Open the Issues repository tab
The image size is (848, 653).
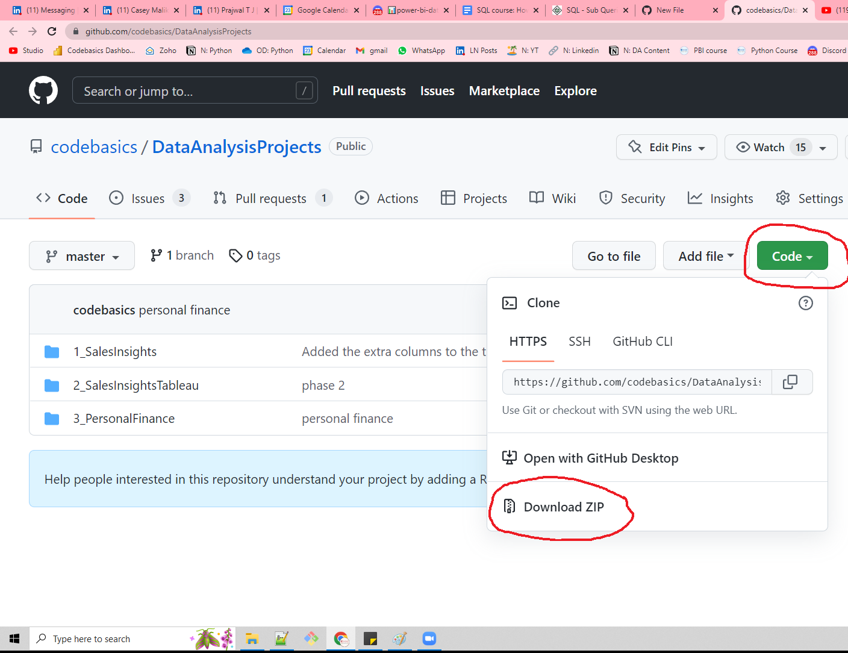click(149, 198)
